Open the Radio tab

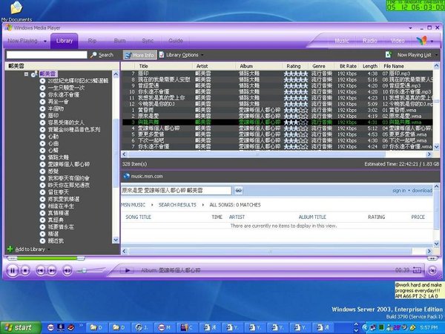(370, 41)
